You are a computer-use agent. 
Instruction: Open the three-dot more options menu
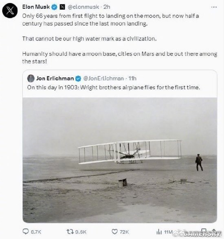[214, 7]
